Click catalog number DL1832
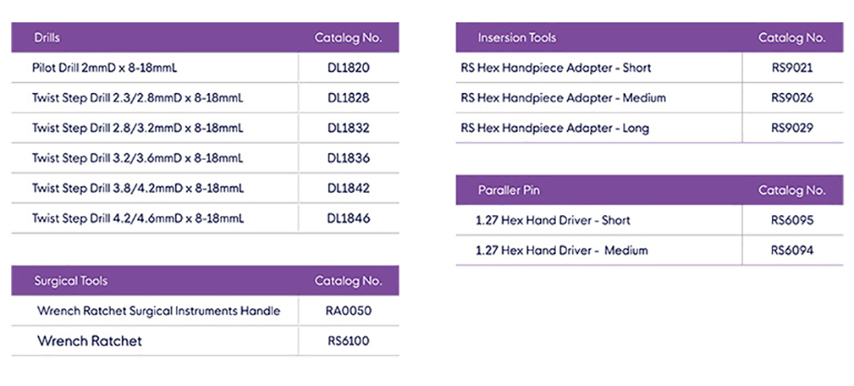 point(348,128)
